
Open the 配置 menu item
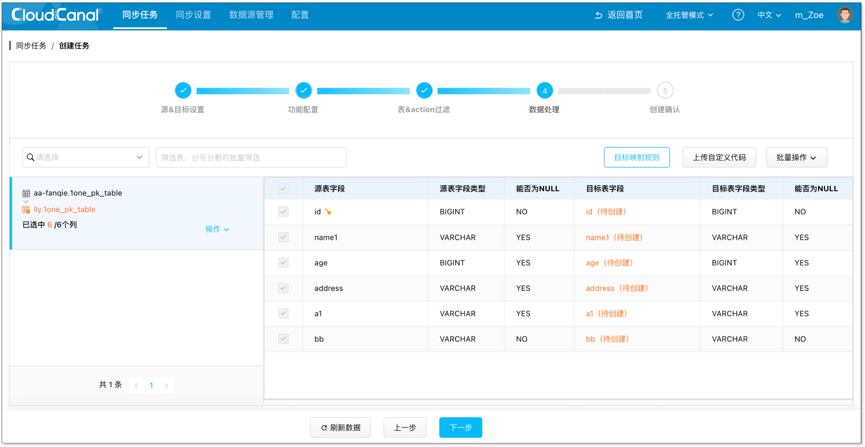[x=300, y=15]
